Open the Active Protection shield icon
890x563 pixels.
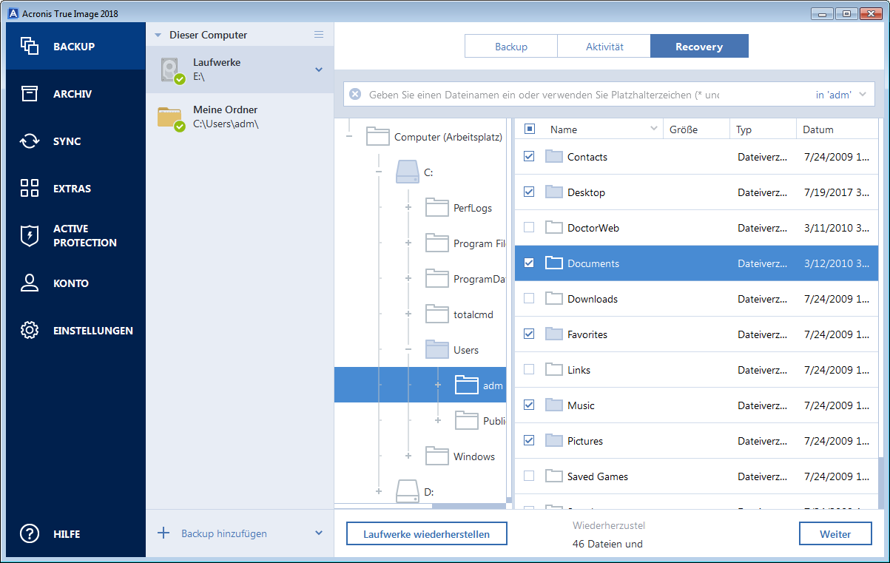pyautogui.click(x=29, y=235)
